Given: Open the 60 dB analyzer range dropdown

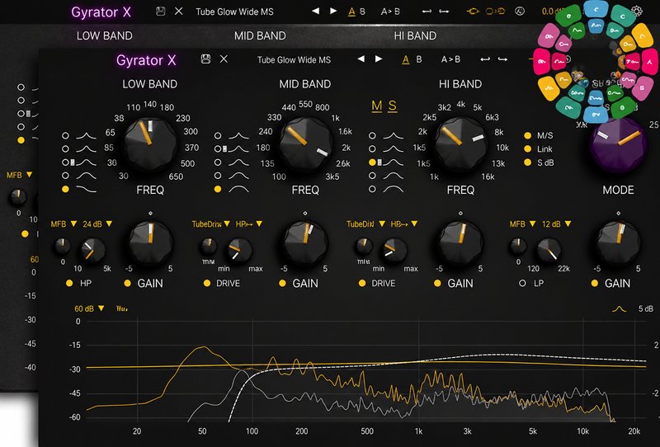Looking at the screenshot, I should [89, 308].
